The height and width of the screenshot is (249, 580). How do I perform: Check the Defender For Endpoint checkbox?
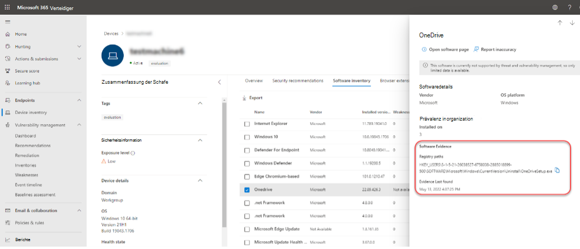coord(247,151)
